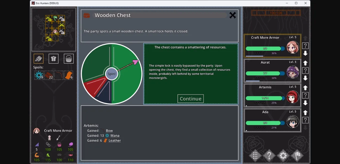Click the orange leather spoils icon
Screen dimensions: 340x164
[x=68, y=75]
